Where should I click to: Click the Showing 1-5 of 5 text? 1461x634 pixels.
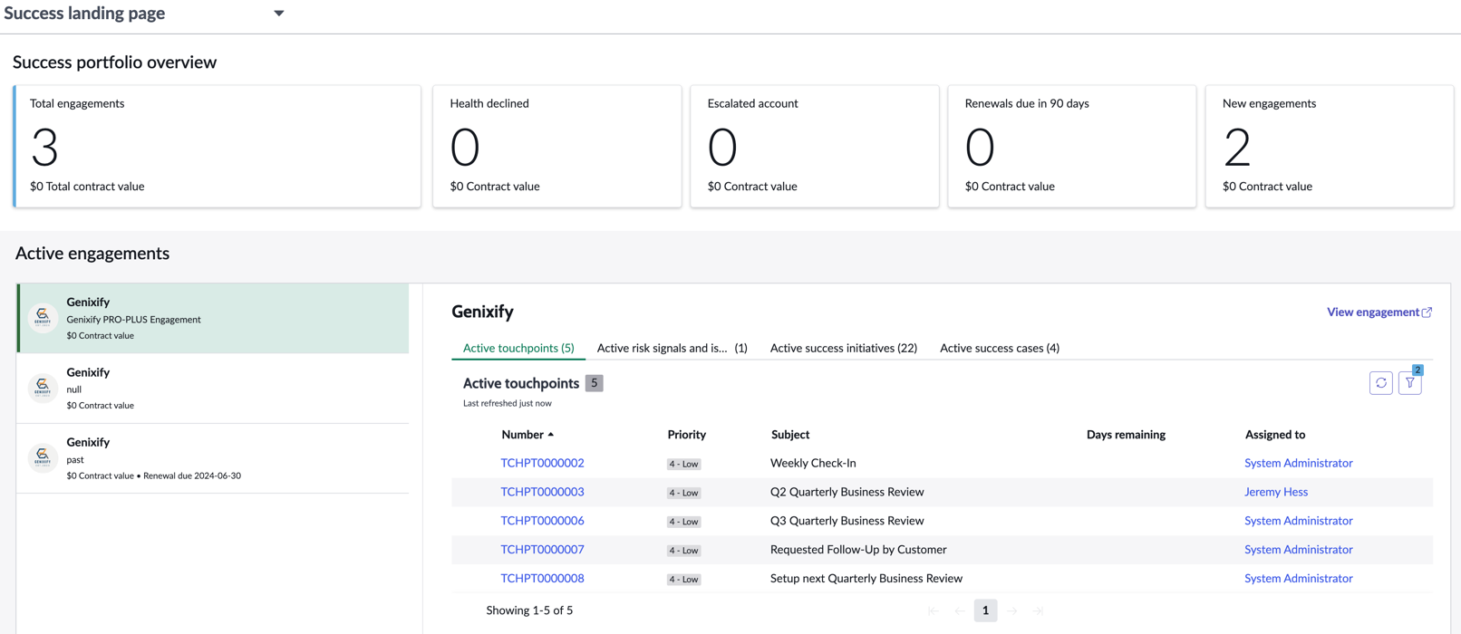529,610
